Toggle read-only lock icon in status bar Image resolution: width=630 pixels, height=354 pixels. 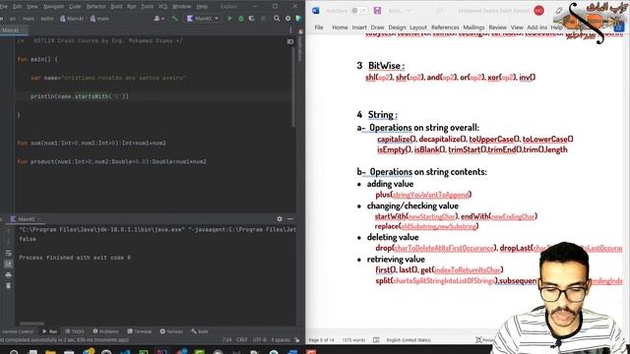pos(297,340)
